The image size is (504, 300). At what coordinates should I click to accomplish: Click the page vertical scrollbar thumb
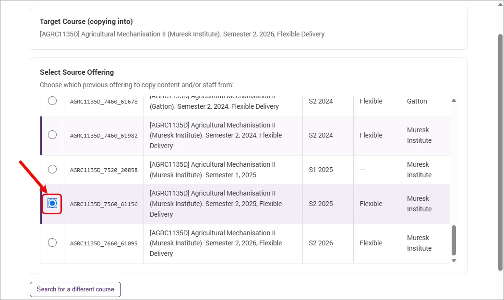point(501,152)
